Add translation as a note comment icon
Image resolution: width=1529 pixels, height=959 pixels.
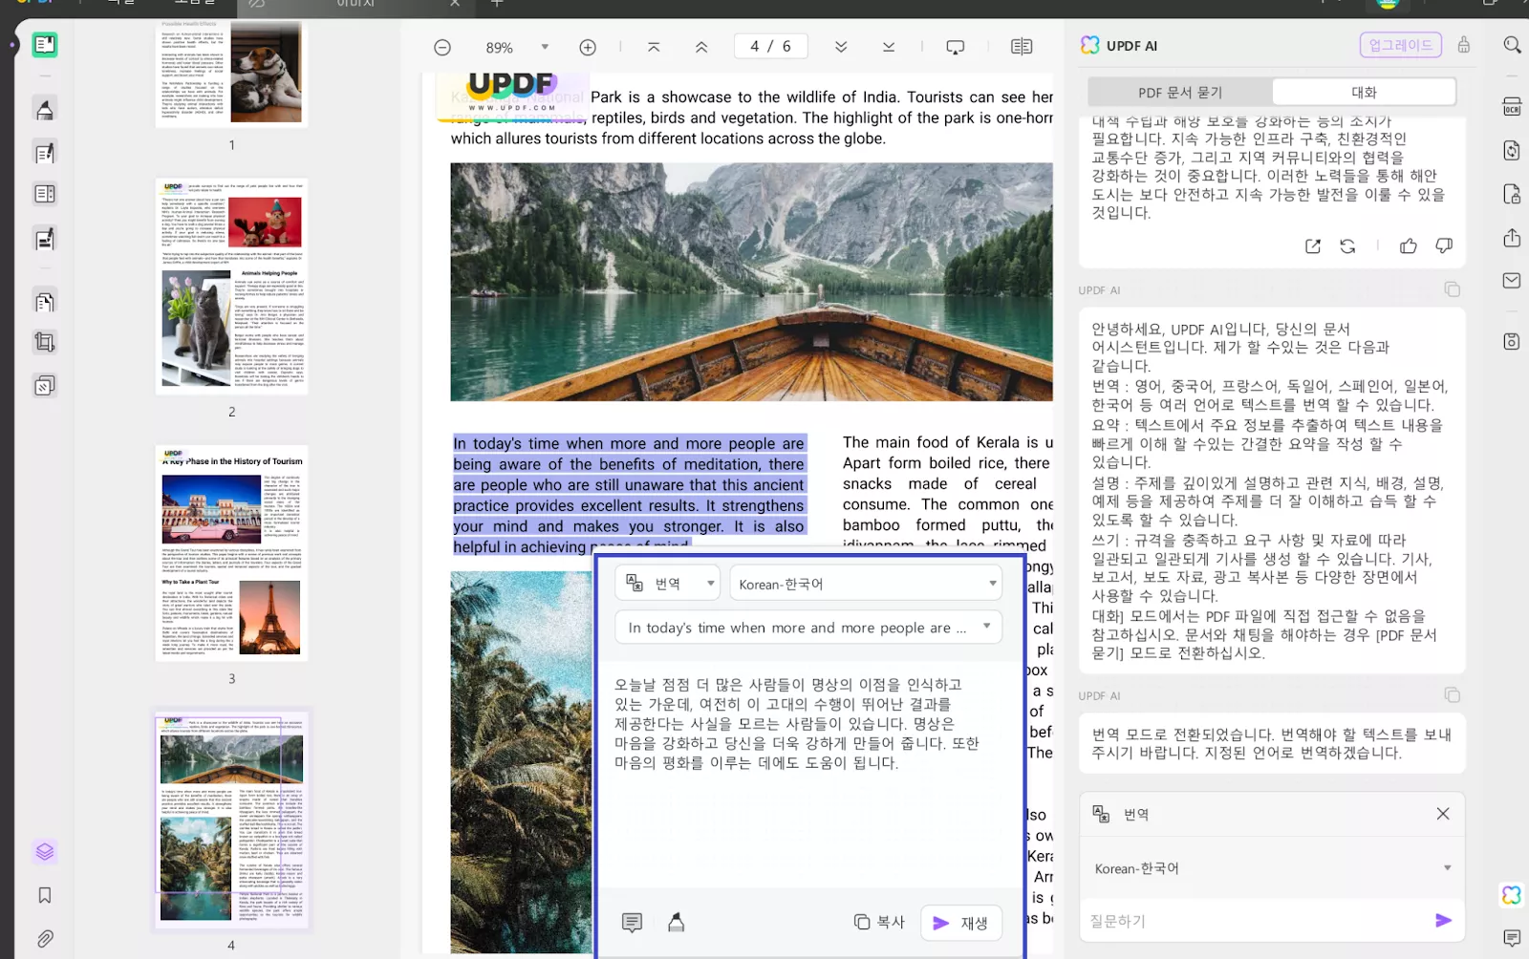coord(632,923)
